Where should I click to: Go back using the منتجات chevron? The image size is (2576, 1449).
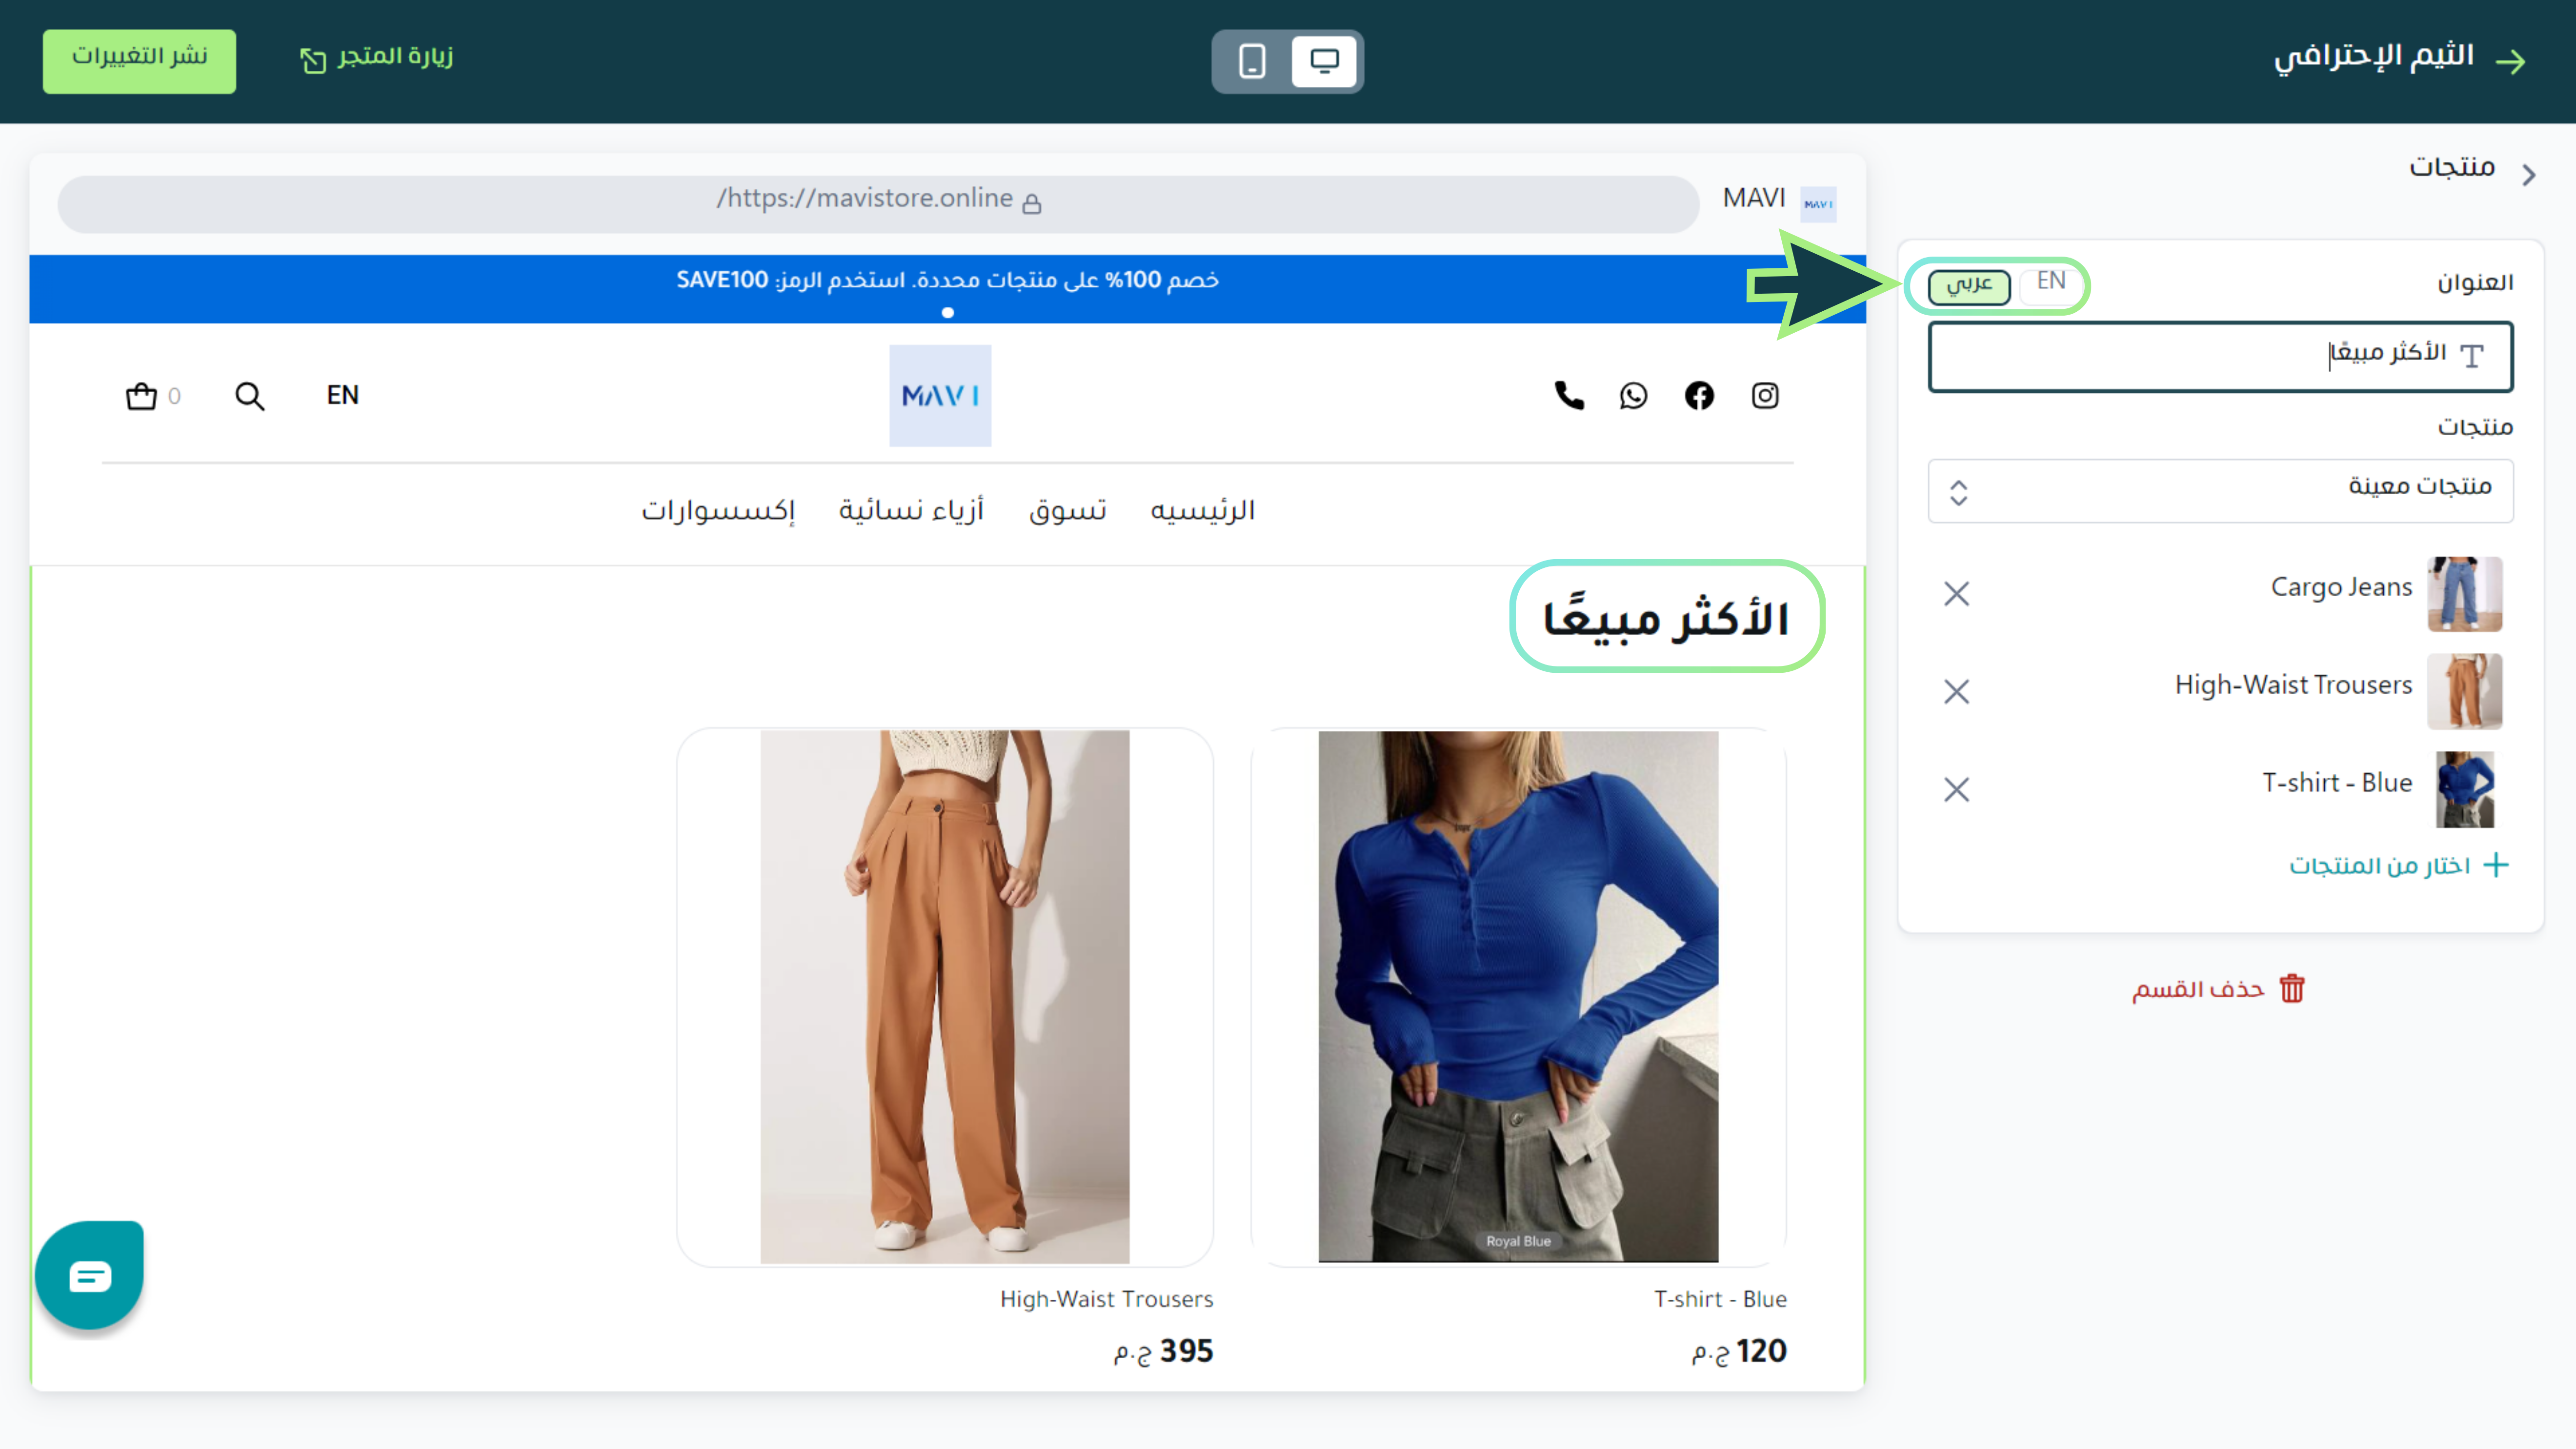(x=2529, y=175)
